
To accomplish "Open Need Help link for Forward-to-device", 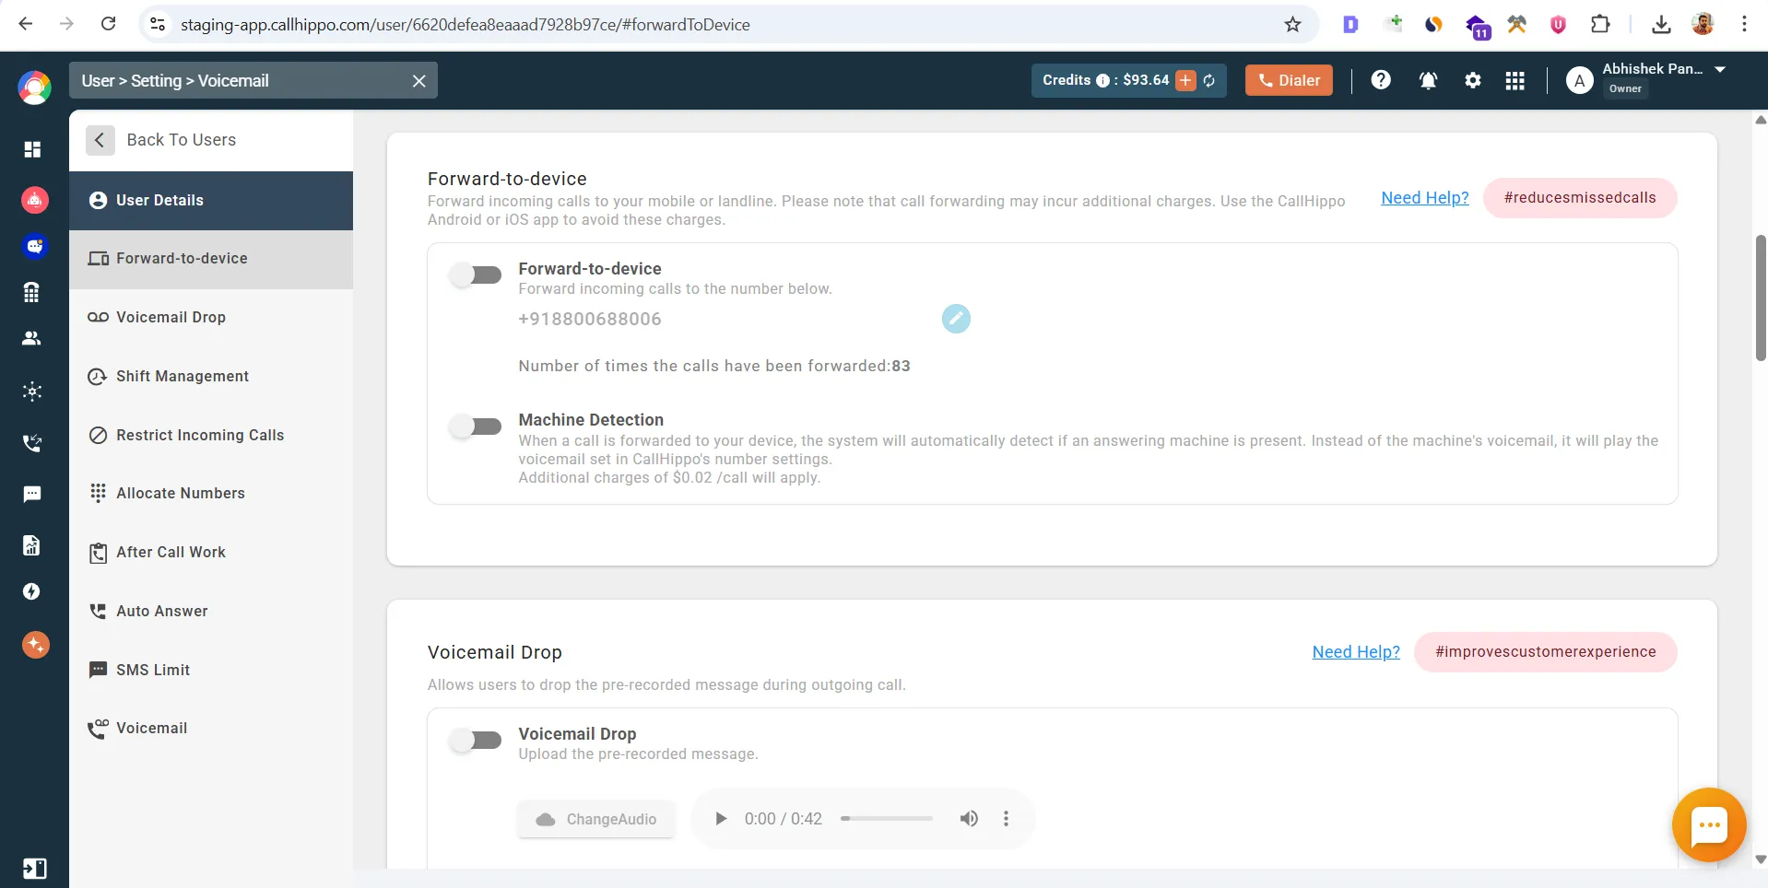I will 1424,198.
